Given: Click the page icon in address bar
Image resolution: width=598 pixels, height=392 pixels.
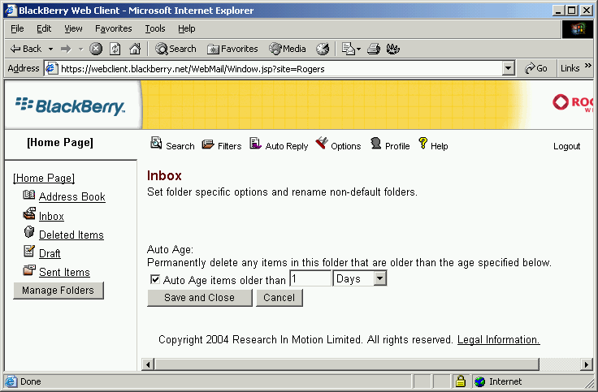Looking at the screenshot, I should coord(51,68).
